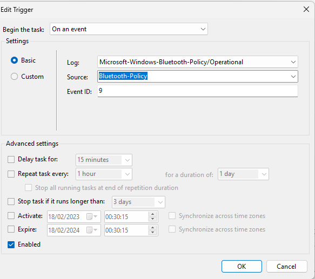Confirm with the OK button
The height and width of the screenshot is (279, 315).
[x=242, y=267]
